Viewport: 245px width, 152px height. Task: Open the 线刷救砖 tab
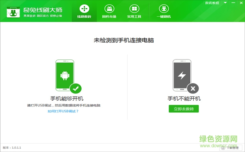click(x=84, y=11)
